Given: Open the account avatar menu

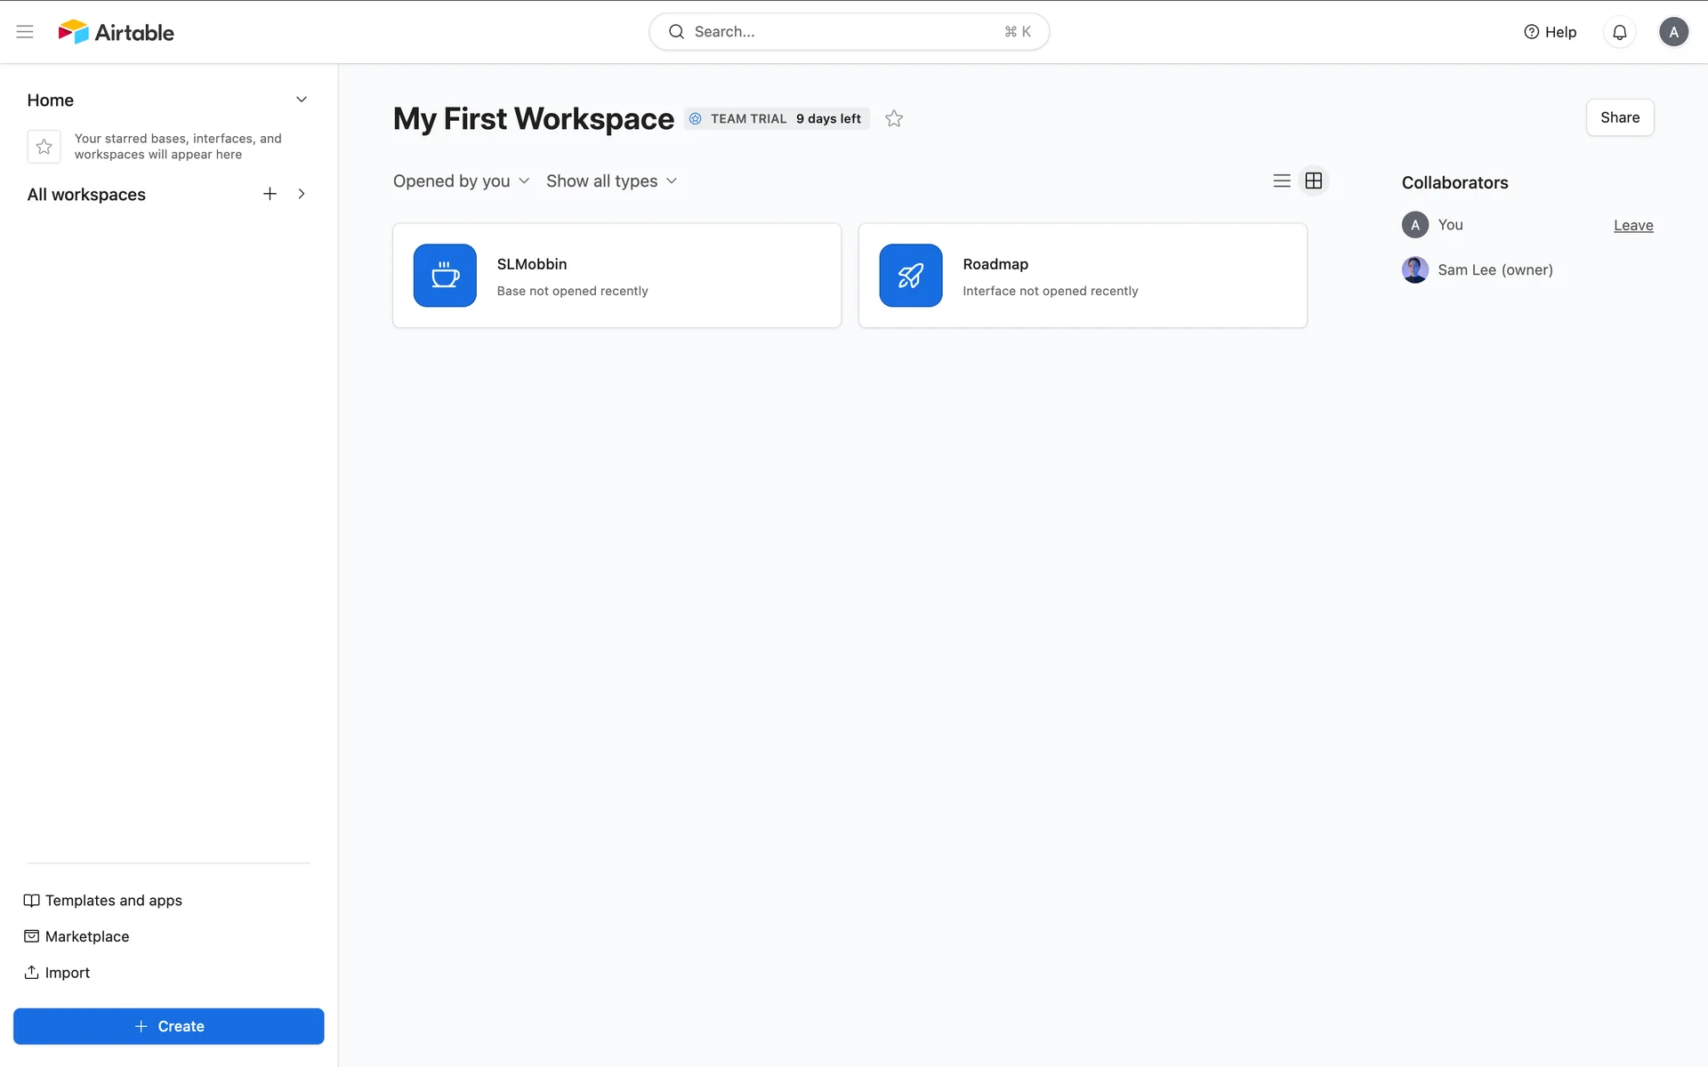Looking at the screenshot, I should [x=1672, y=32].
